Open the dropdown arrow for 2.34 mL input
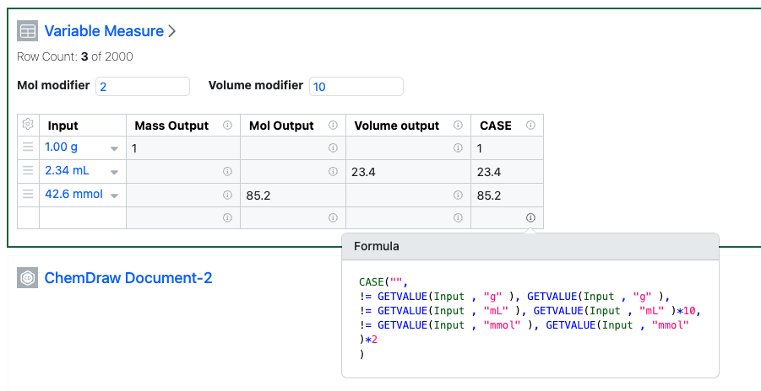761x391 pixels. click(x=114, y=172)
